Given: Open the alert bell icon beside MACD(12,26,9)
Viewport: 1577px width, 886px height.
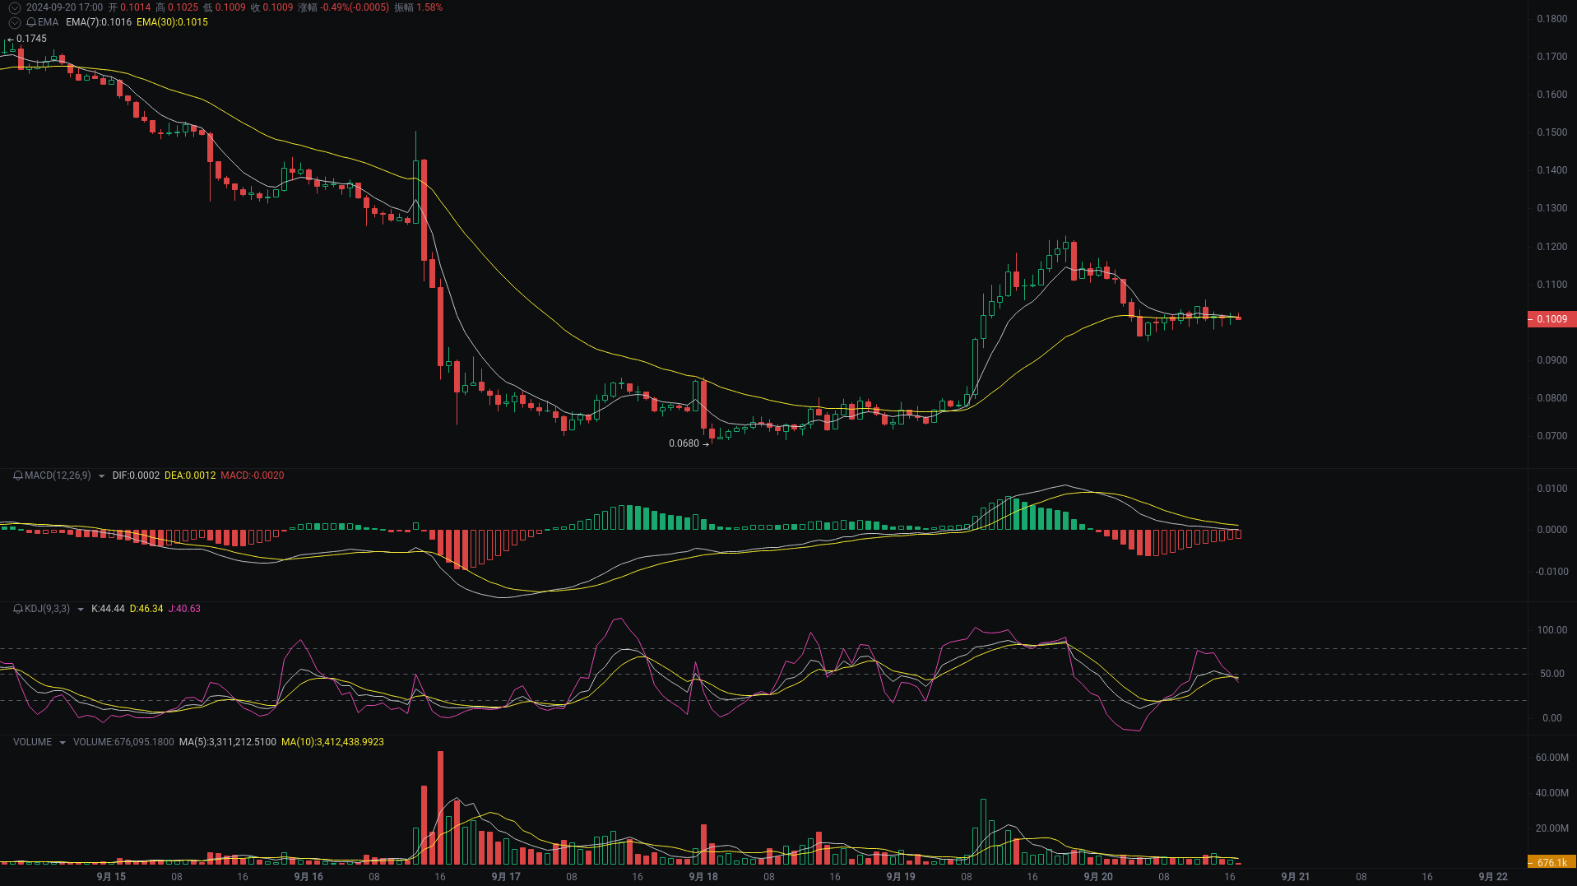Looking at the screenshot, I should click(17, 475).
